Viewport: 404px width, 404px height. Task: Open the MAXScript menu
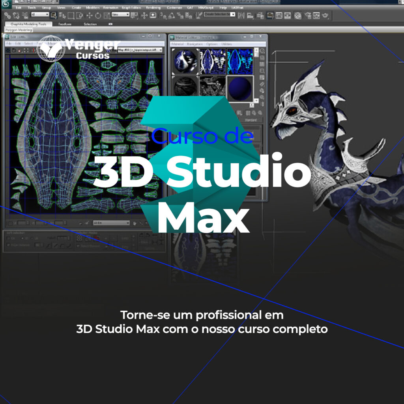click(206, 8)
